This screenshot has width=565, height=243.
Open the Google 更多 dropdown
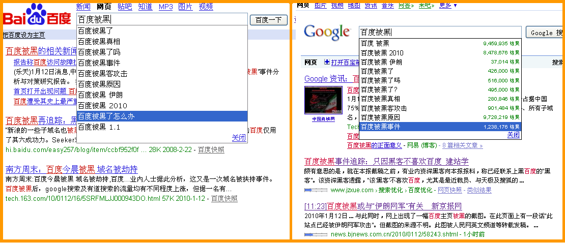click(448, 5)
